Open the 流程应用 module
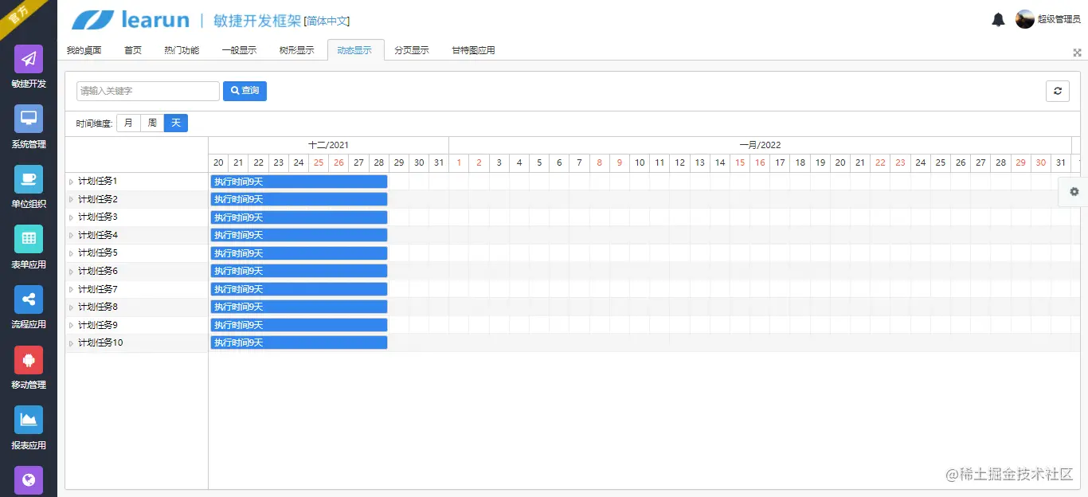The image size is (1088, 497). point(28,307)
